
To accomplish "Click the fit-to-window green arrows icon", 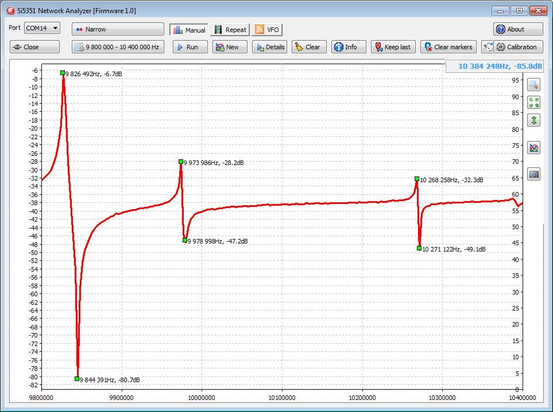I will (533, 103).
